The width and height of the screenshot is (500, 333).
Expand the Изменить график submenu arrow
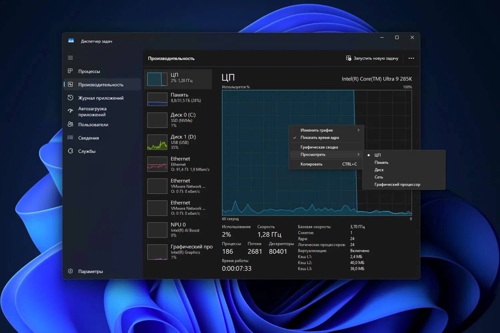[x=358, y=130]
